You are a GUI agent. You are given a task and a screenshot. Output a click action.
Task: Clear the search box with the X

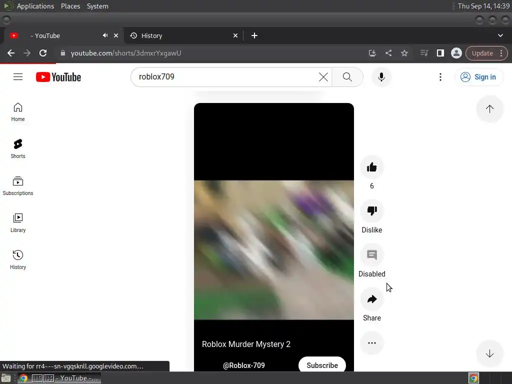click(x=323, y=77)
